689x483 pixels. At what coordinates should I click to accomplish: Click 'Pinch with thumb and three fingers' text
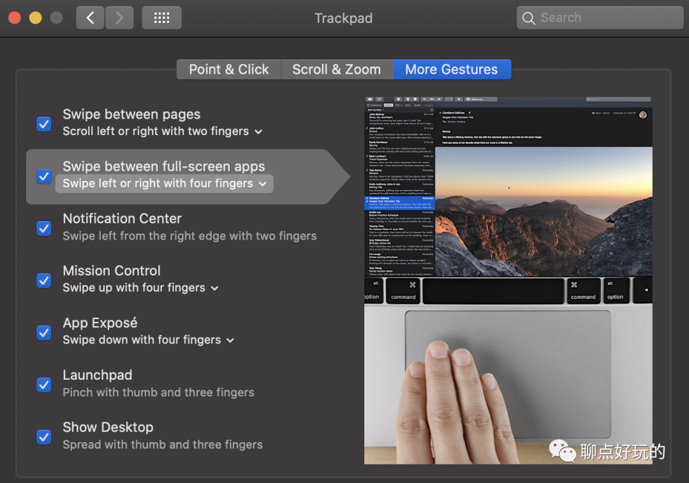click(x=159, y=392)
